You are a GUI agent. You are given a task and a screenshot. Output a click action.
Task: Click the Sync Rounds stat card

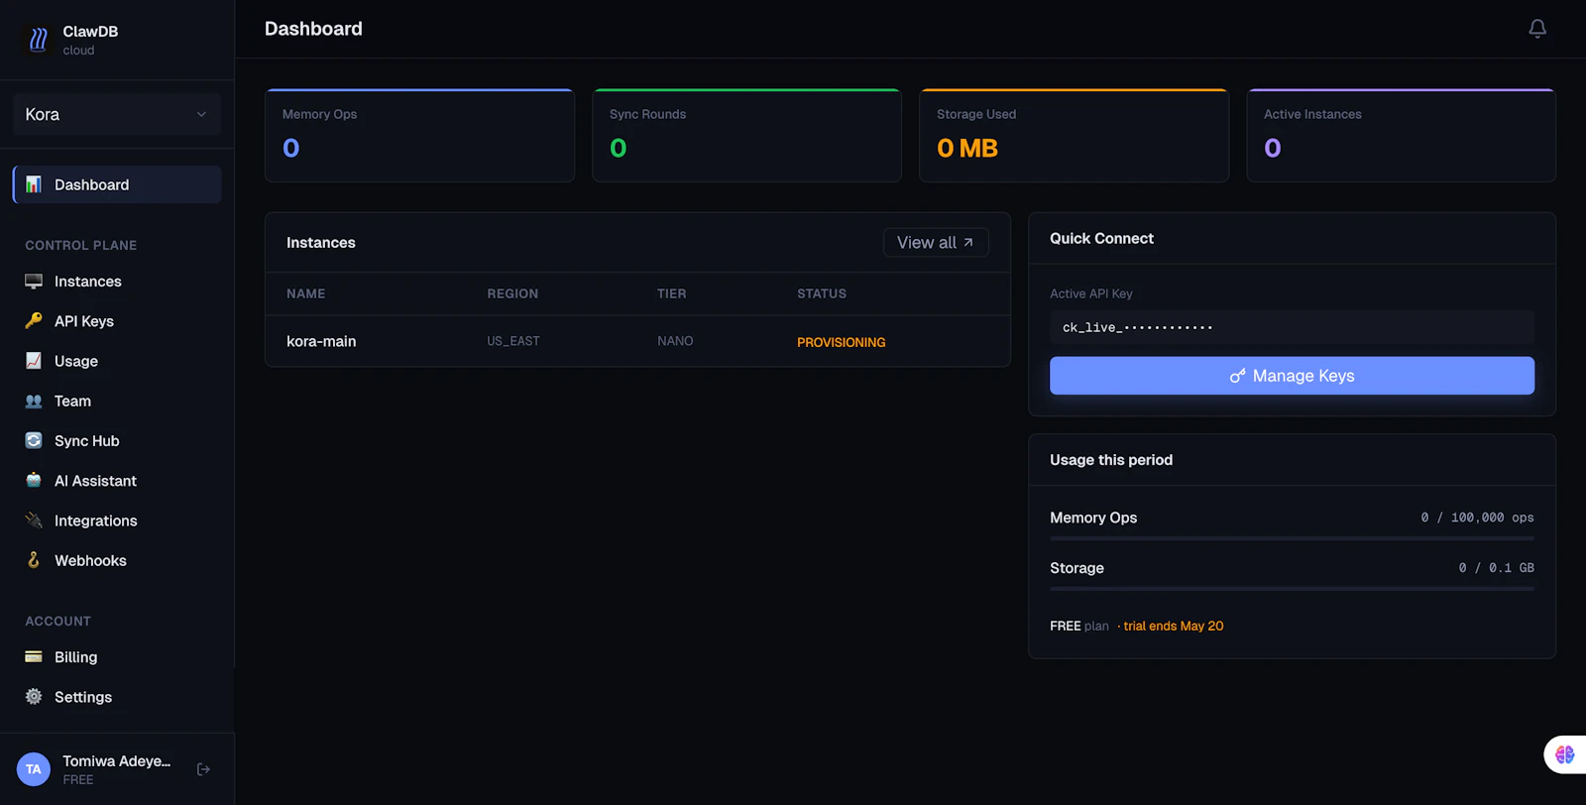[746, 136]
